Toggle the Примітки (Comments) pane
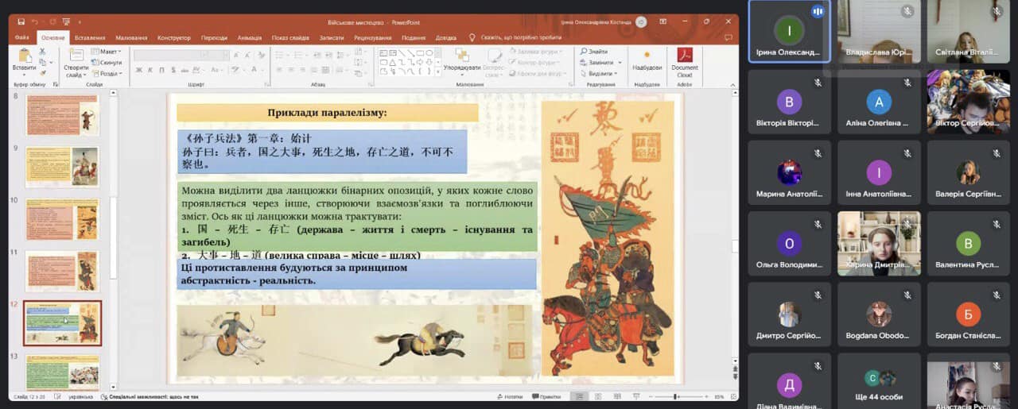Viewport: 1018px width, 409px height. pos(545,396)
